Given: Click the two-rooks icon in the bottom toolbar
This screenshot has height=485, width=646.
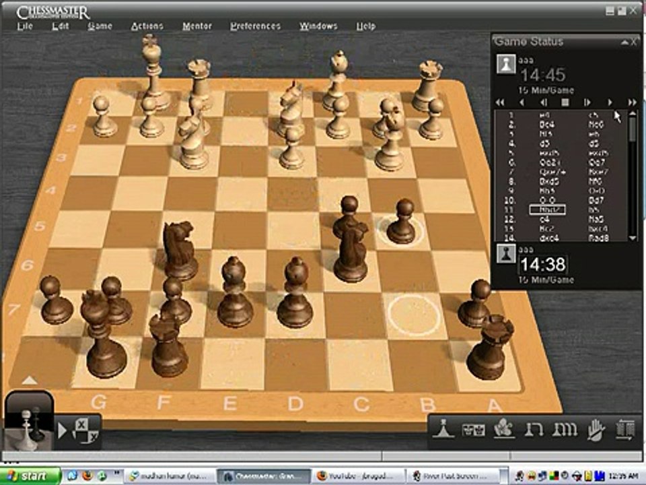Looking at the screenshot, I should [x=533, y=430].
